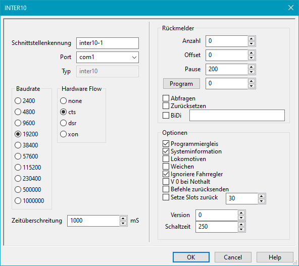The image size is (299, 266).
Task: Decrease Version value with down arrow
Action: click(241, 218)
